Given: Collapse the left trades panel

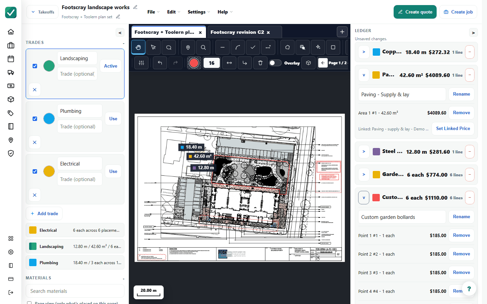Looking at the screenshot, I should click(x=120, y=33).
